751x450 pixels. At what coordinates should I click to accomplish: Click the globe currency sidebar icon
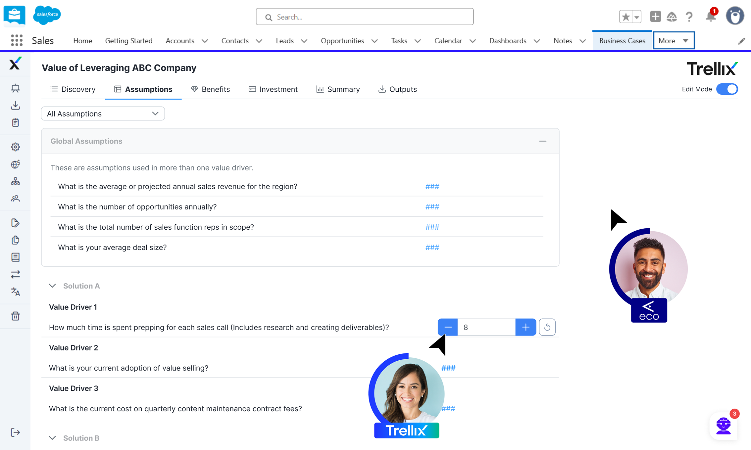[x=15, y=164]
